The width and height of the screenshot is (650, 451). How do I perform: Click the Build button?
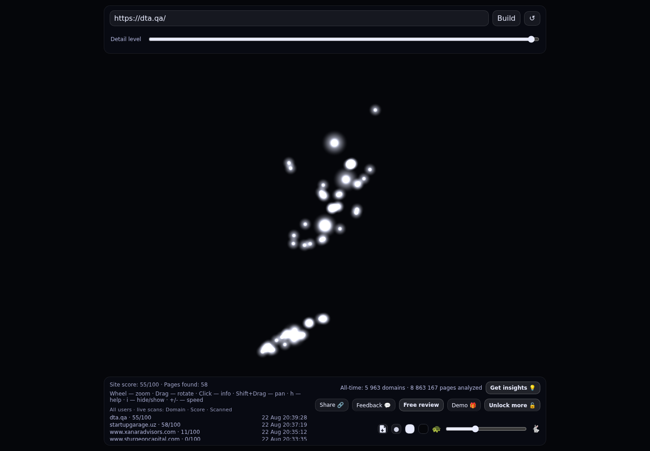[x=506, y=18]
